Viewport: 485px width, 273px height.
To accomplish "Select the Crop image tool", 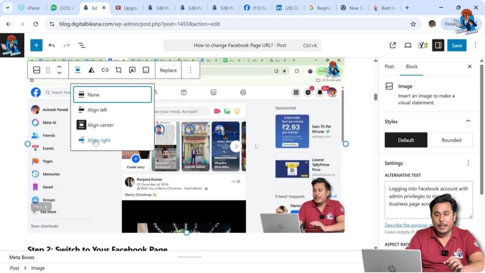I will [118, 70].
